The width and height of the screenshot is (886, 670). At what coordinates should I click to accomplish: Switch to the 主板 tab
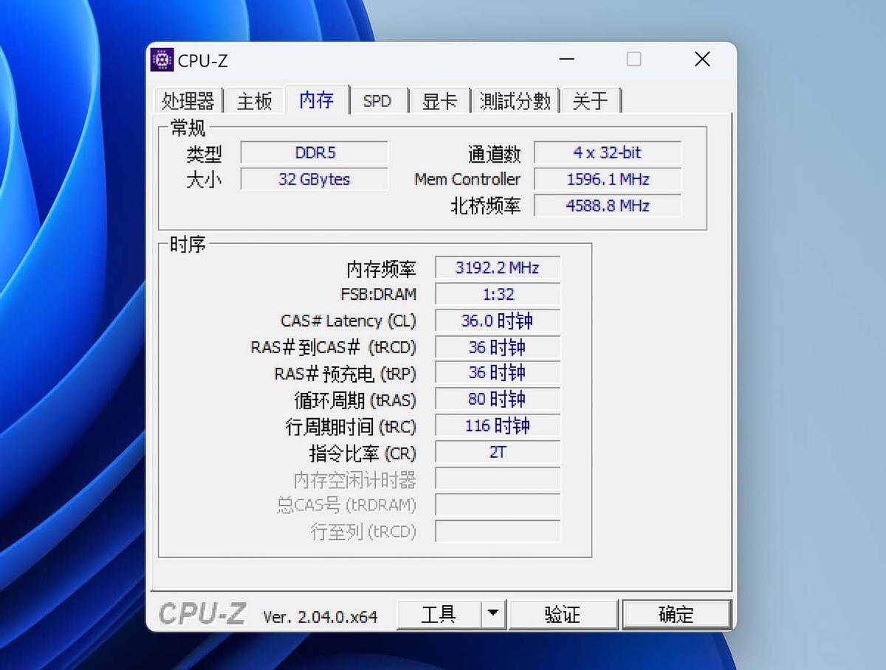(253, 100)
